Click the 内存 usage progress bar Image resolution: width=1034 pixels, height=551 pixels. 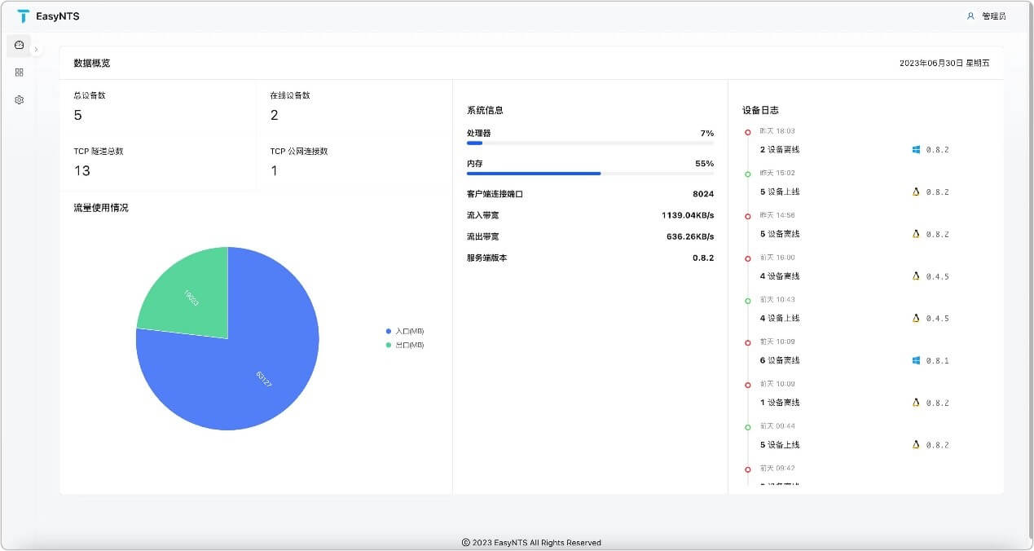click(x=590, y=174)
